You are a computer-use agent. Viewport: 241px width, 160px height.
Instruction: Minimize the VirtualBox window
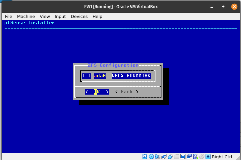(212, 7)
